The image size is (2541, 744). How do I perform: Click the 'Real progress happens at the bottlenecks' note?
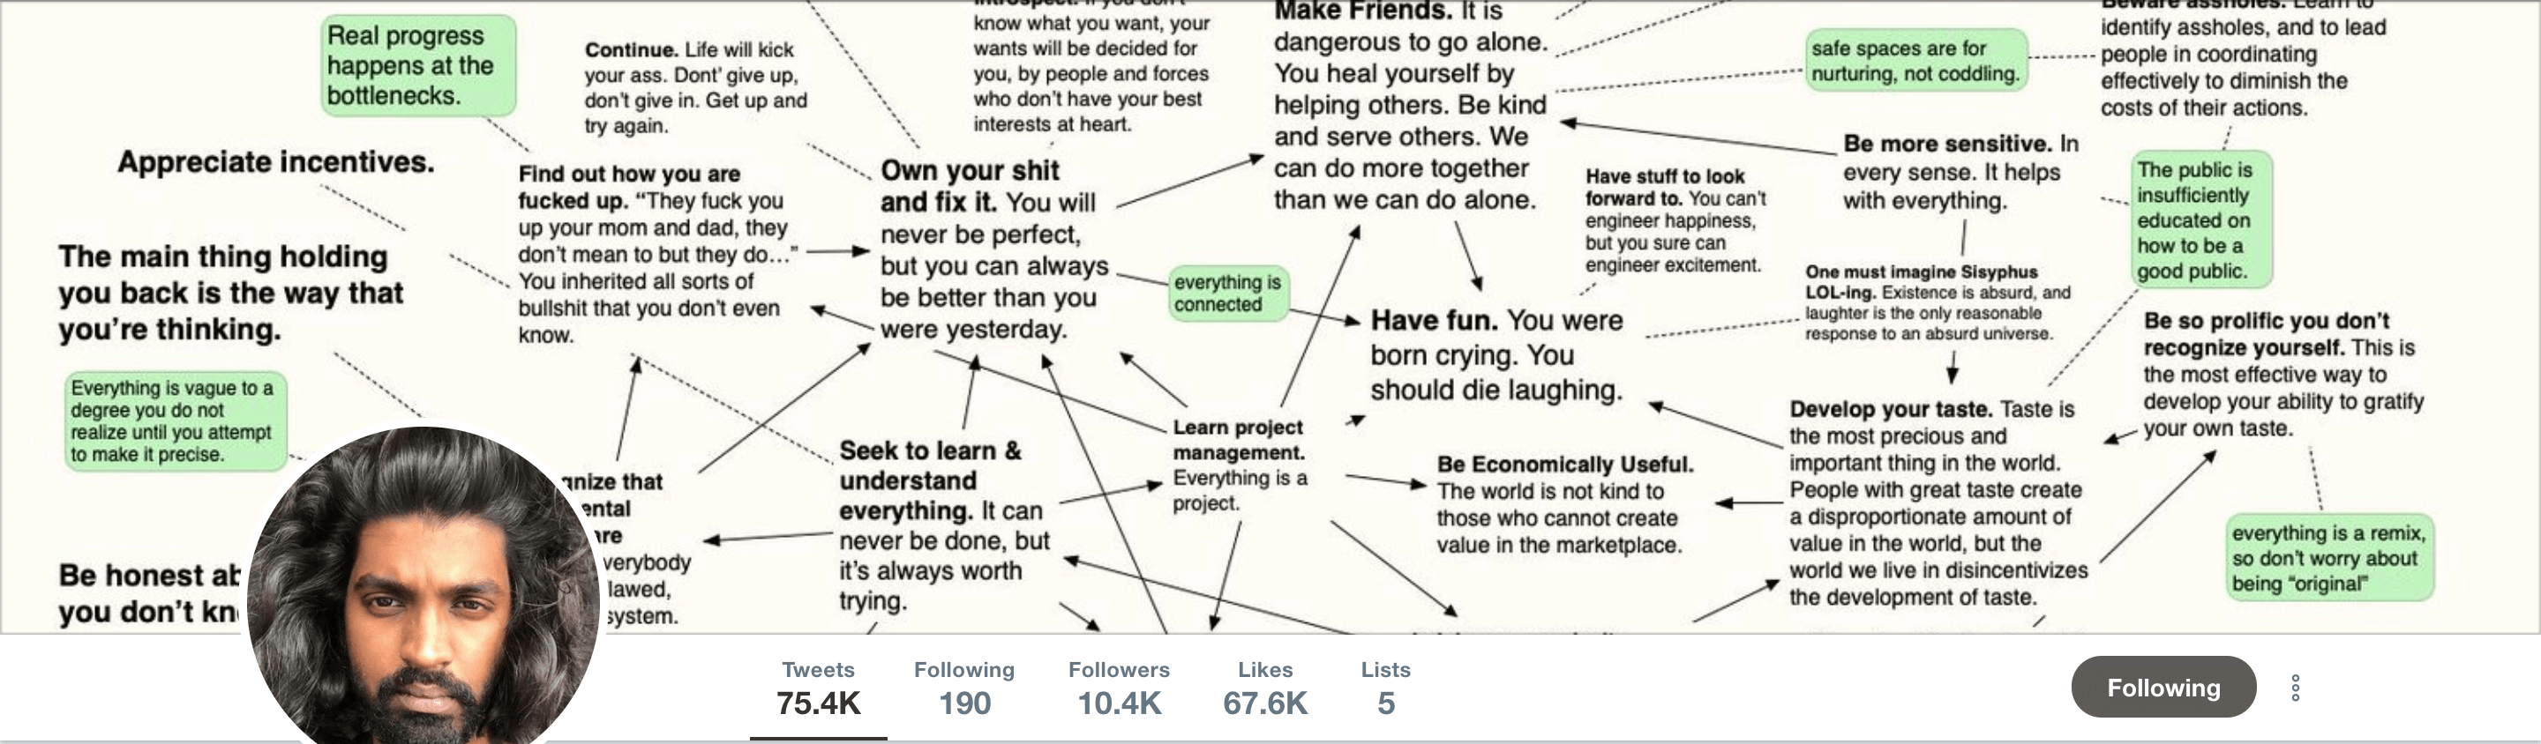click(x=418, y=65)
